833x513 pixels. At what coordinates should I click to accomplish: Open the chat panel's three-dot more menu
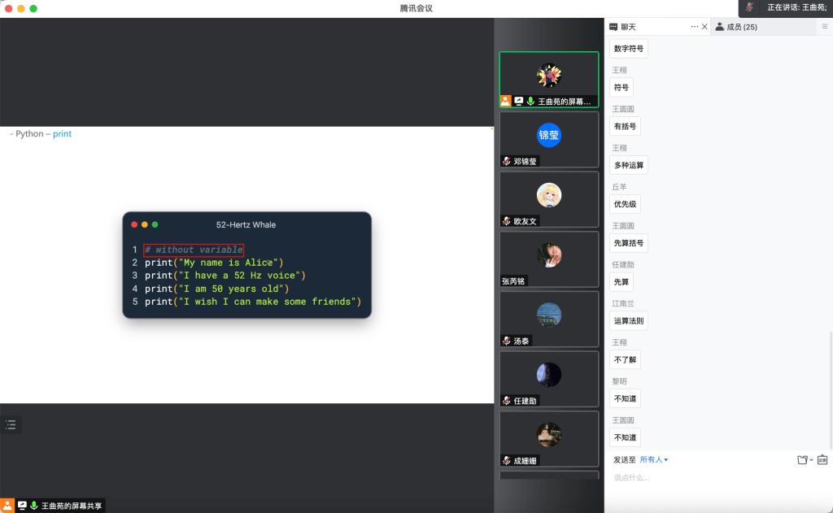pos(695,27)
